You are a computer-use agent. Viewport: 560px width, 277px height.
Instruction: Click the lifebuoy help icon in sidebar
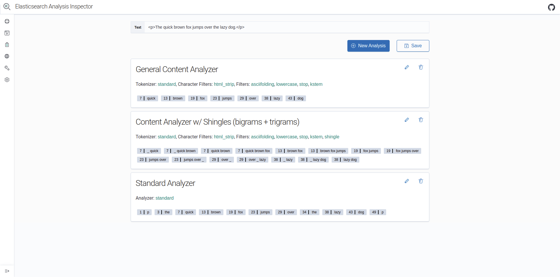[x=7, y=21]
